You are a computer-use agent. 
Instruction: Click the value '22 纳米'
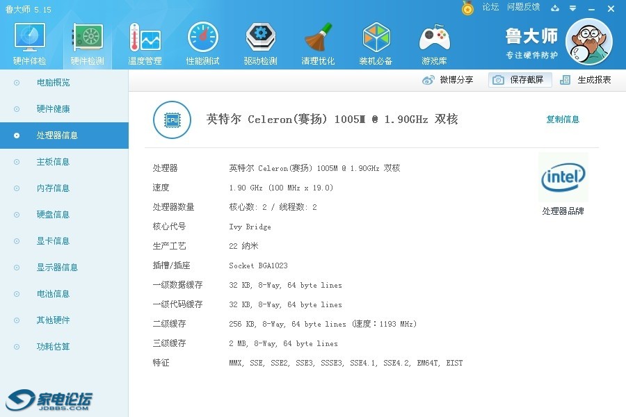pyautogui.click(x=243, y=246)
